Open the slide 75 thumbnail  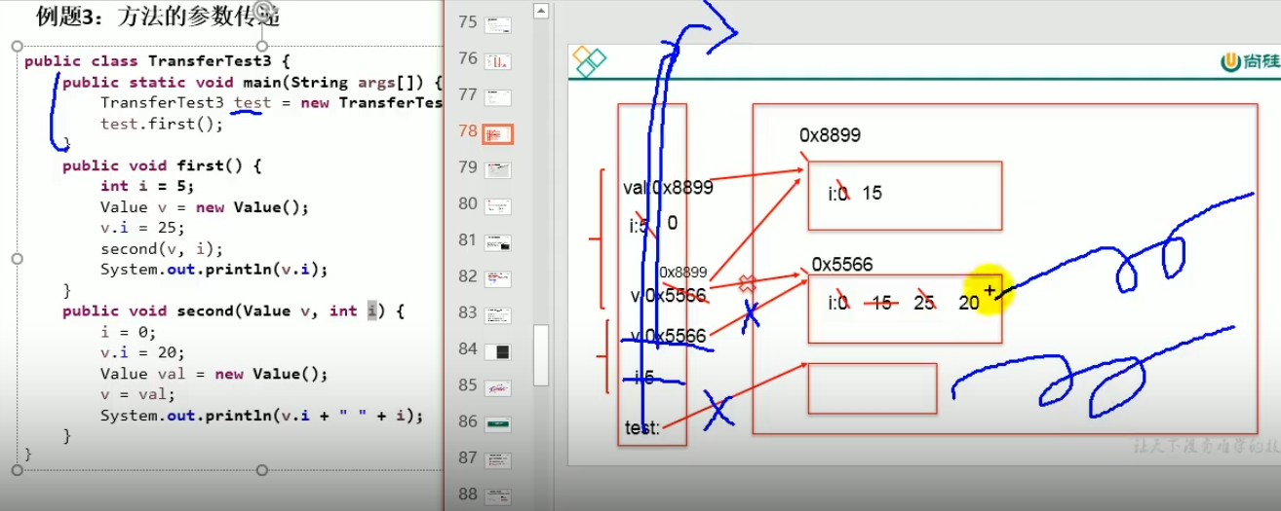pos(498,24)
